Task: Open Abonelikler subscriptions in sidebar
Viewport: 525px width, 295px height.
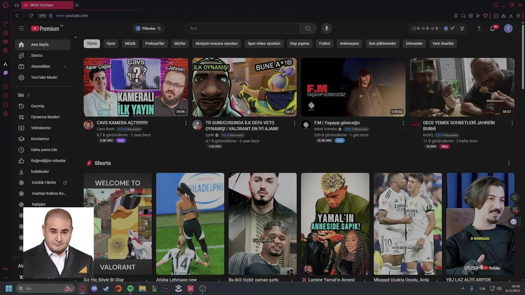Action: [43, 66]
